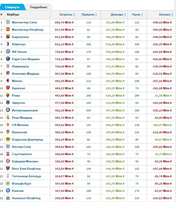176x202 pixels.
Task: Click the Borussia Dortmund yellow crest
Action: [x=8, y=139]
